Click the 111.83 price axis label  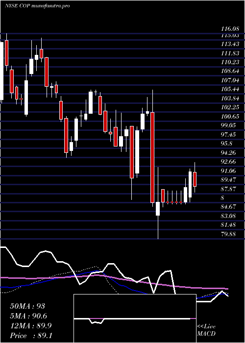pos(229,53)
